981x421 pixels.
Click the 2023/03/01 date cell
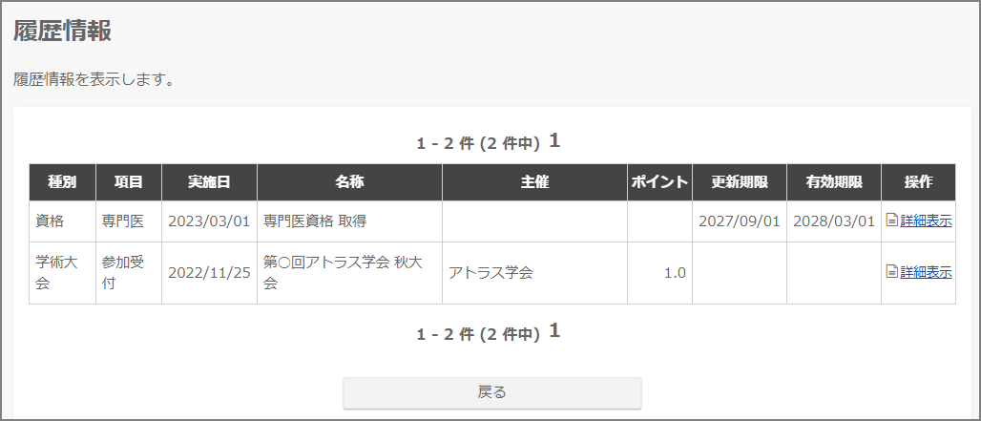pyautogui.click(x=209, y=221)
